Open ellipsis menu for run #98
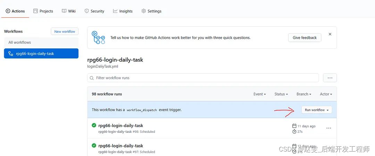This screenshot has width=375, height=156. (x=329, y=128)
